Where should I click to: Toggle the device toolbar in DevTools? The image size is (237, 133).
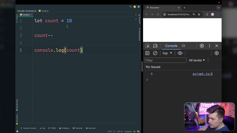tap(155, 46)
